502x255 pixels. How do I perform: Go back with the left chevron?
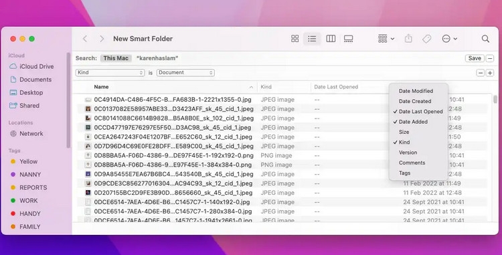pyautogui.click(x=85, y=39)
